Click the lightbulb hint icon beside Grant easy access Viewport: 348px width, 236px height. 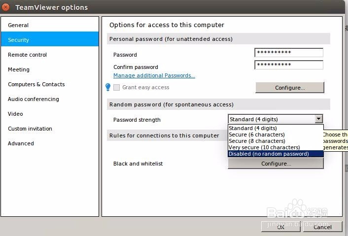(108, 87)
